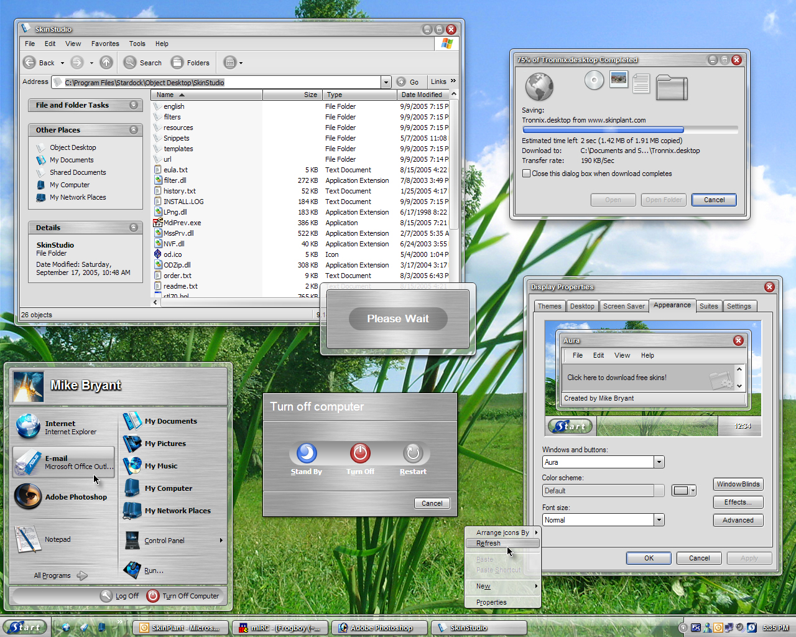Open the Tools menu in SkinStudio
Screen dimensions: 796x637
point(137,44)
